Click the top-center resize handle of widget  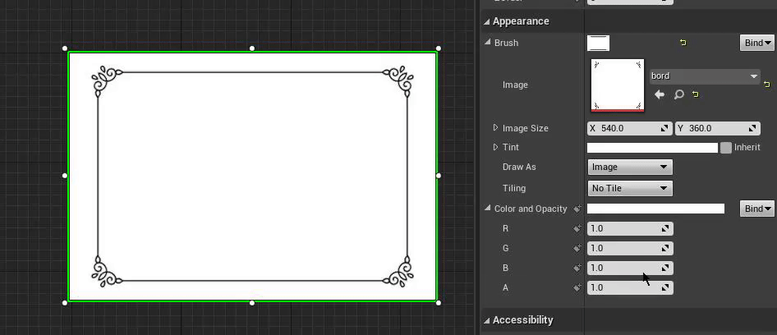[252, 48]
